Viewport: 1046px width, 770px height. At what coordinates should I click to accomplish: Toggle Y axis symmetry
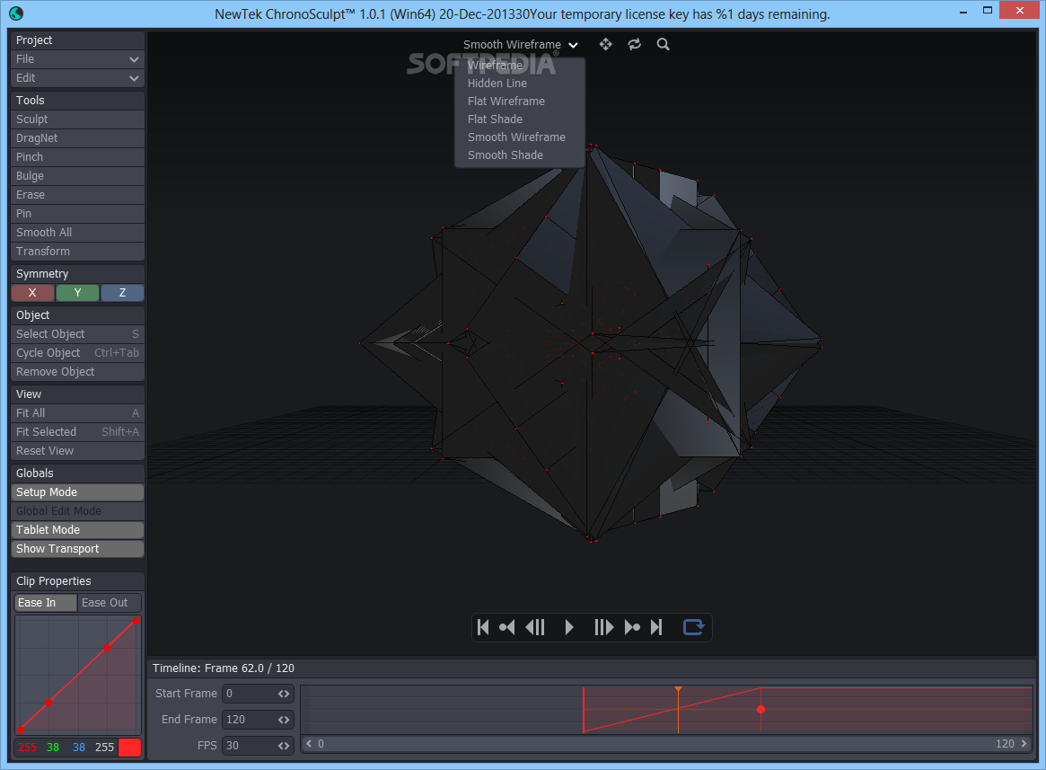pyautogui.click(x=77, y=293)
